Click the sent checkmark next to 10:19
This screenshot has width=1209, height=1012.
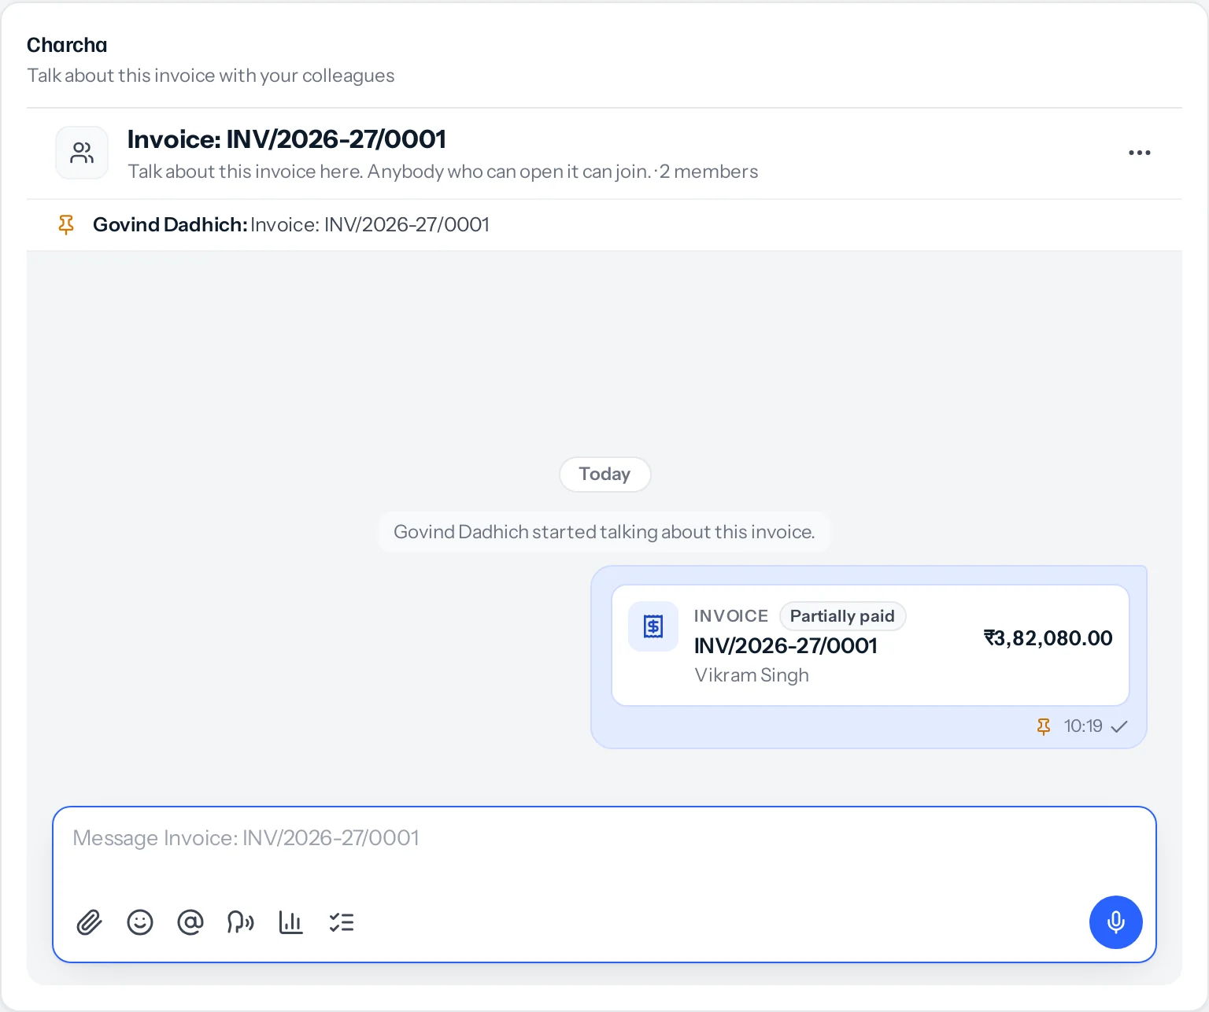click(1119, 726)
